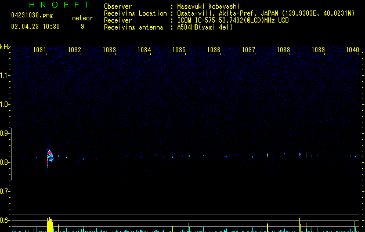Click the 1036 time axis marker

pyautogui.click(x=214, y=50)
